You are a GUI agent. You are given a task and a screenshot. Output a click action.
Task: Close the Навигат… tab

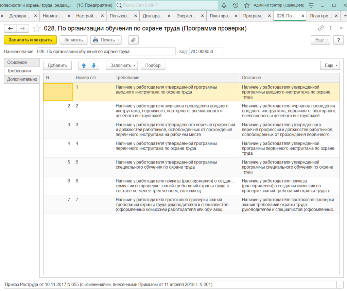point(69,16)
